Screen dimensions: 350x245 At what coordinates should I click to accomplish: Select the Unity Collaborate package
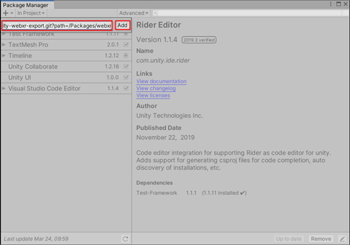click(66, 66)
